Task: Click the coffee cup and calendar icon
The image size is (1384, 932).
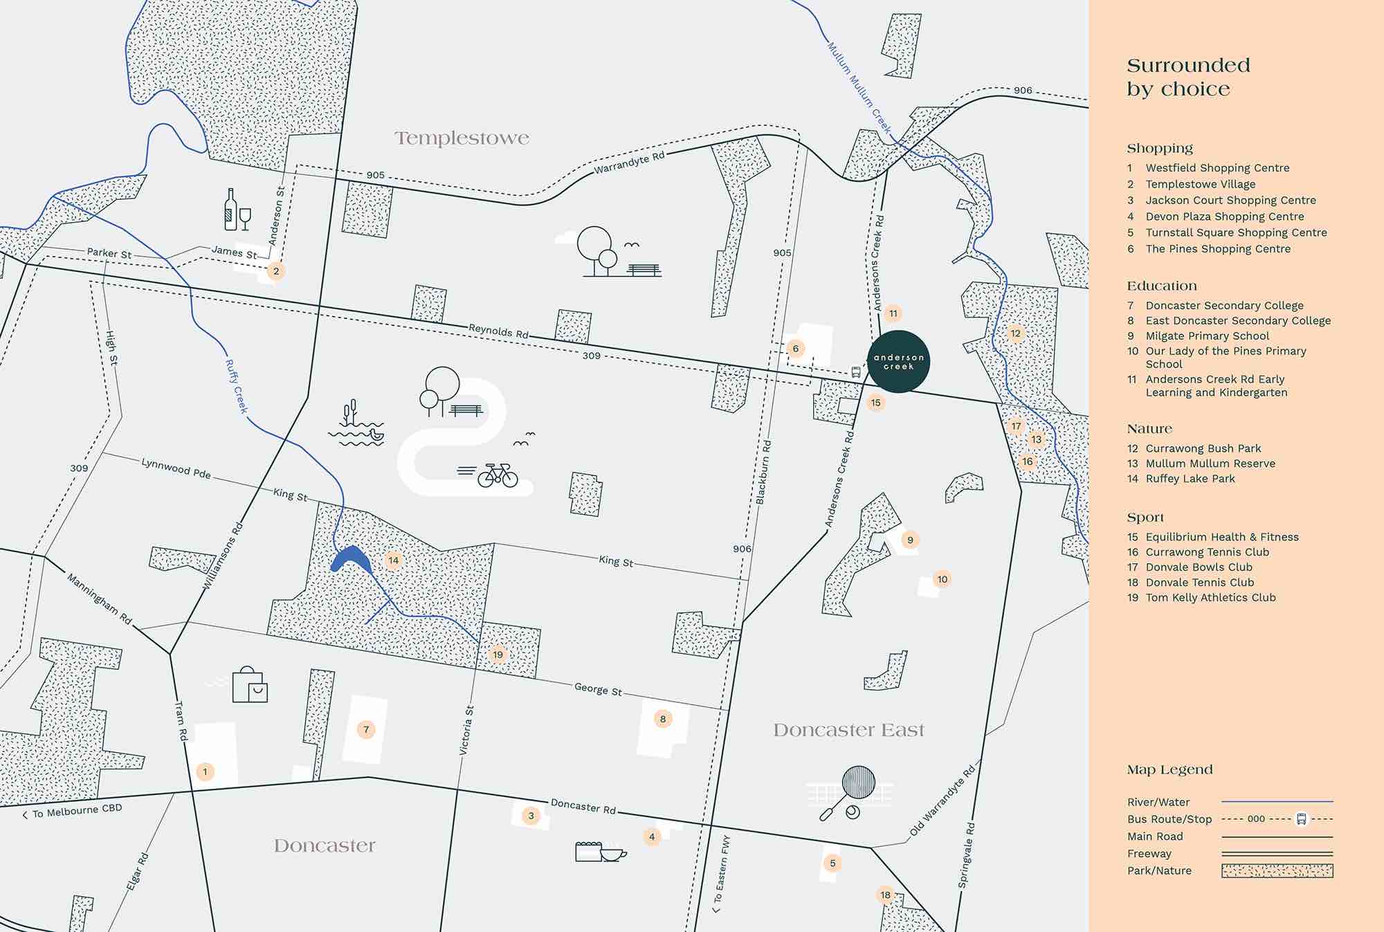Action: pos(600,852)
